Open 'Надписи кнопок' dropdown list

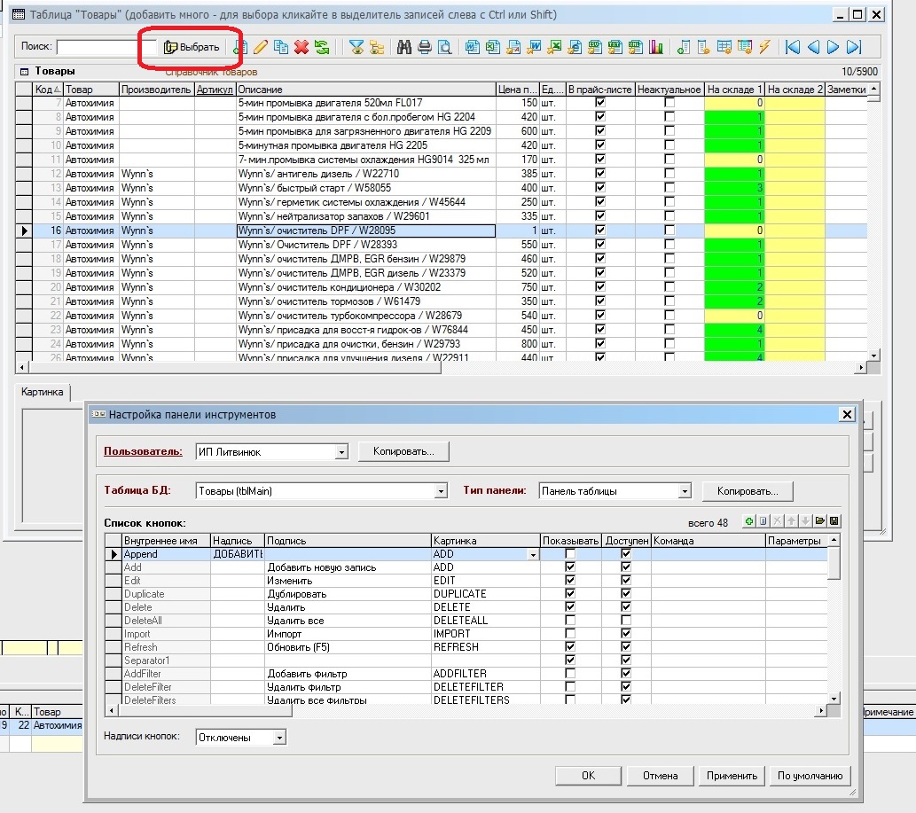[278, 738]
